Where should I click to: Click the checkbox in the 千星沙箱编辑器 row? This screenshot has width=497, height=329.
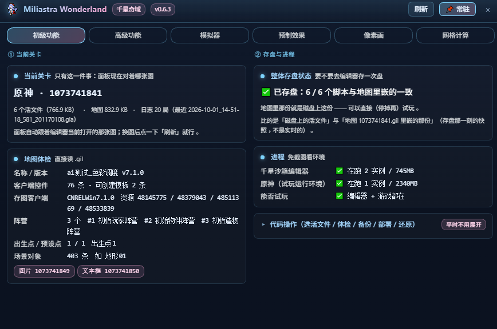339,171
